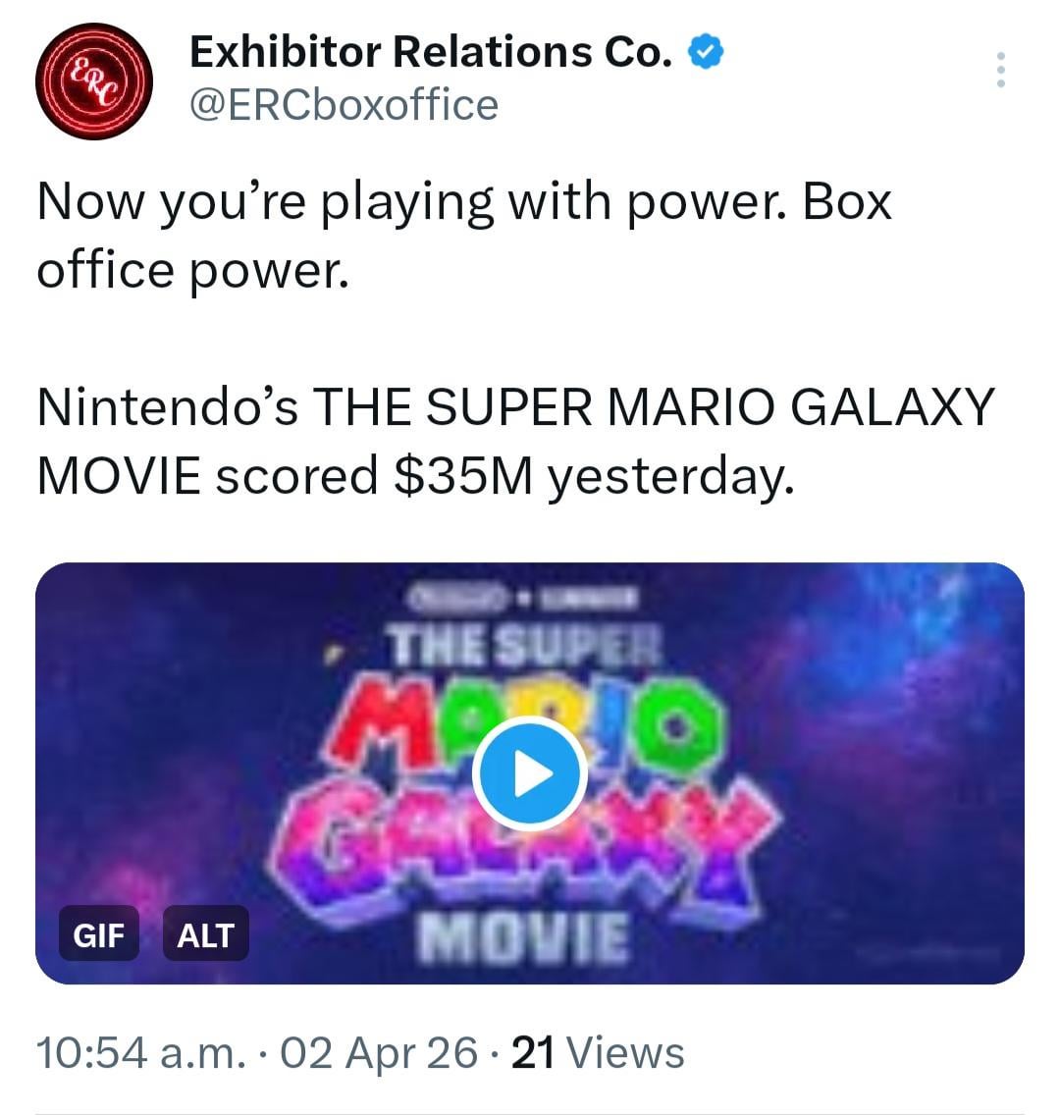Click the 02 Apr 26 post date
Image resolution: width=1060 pixels, height=1115 pixels.
click(x=379, y=1053)
